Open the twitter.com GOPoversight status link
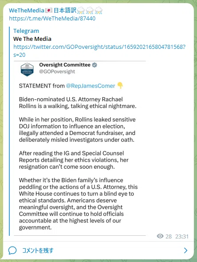This screenshot has height=262, width=197. tap(99, 51)
